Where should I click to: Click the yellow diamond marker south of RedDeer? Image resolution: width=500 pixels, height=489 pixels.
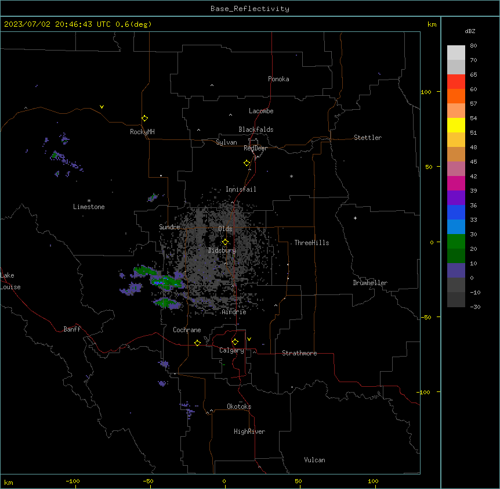(247, 163)
